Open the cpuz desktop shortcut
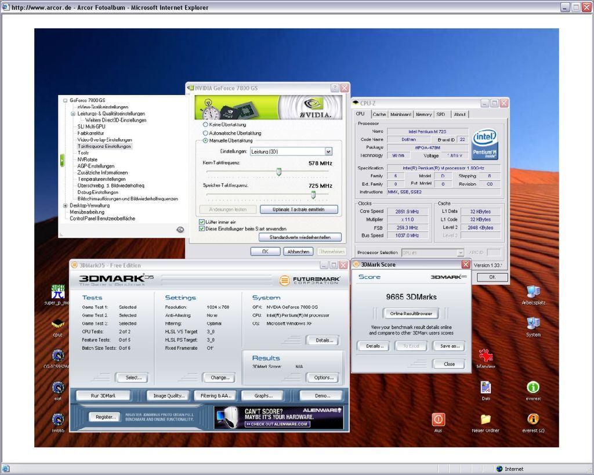The height and width of the screenshot is (475, 594). click(x=58, y=324)
